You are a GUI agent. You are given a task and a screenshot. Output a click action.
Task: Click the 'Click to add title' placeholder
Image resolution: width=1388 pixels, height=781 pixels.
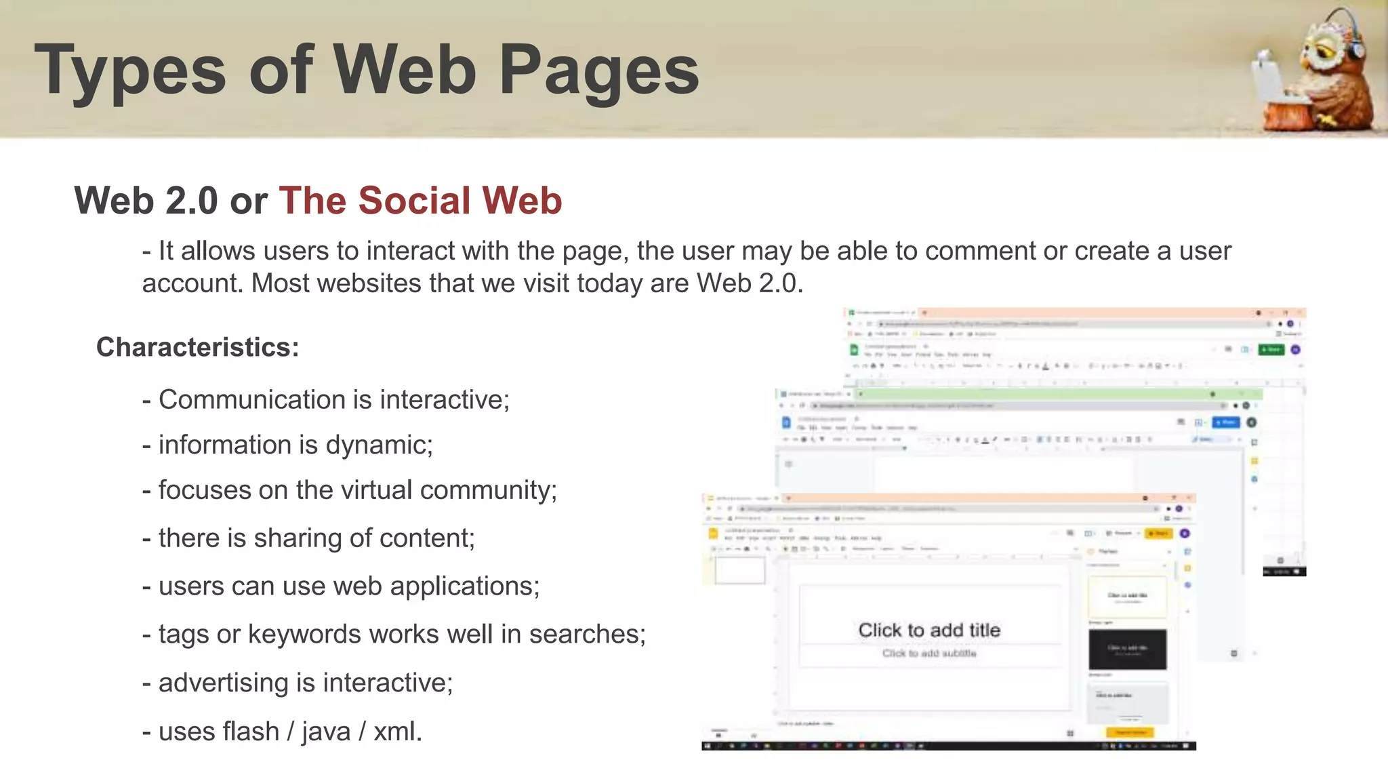(x=929, y=630)
